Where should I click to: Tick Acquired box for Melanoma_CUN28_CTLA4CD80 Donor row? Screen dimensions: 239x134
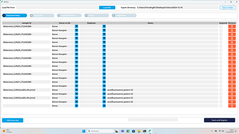221,50
